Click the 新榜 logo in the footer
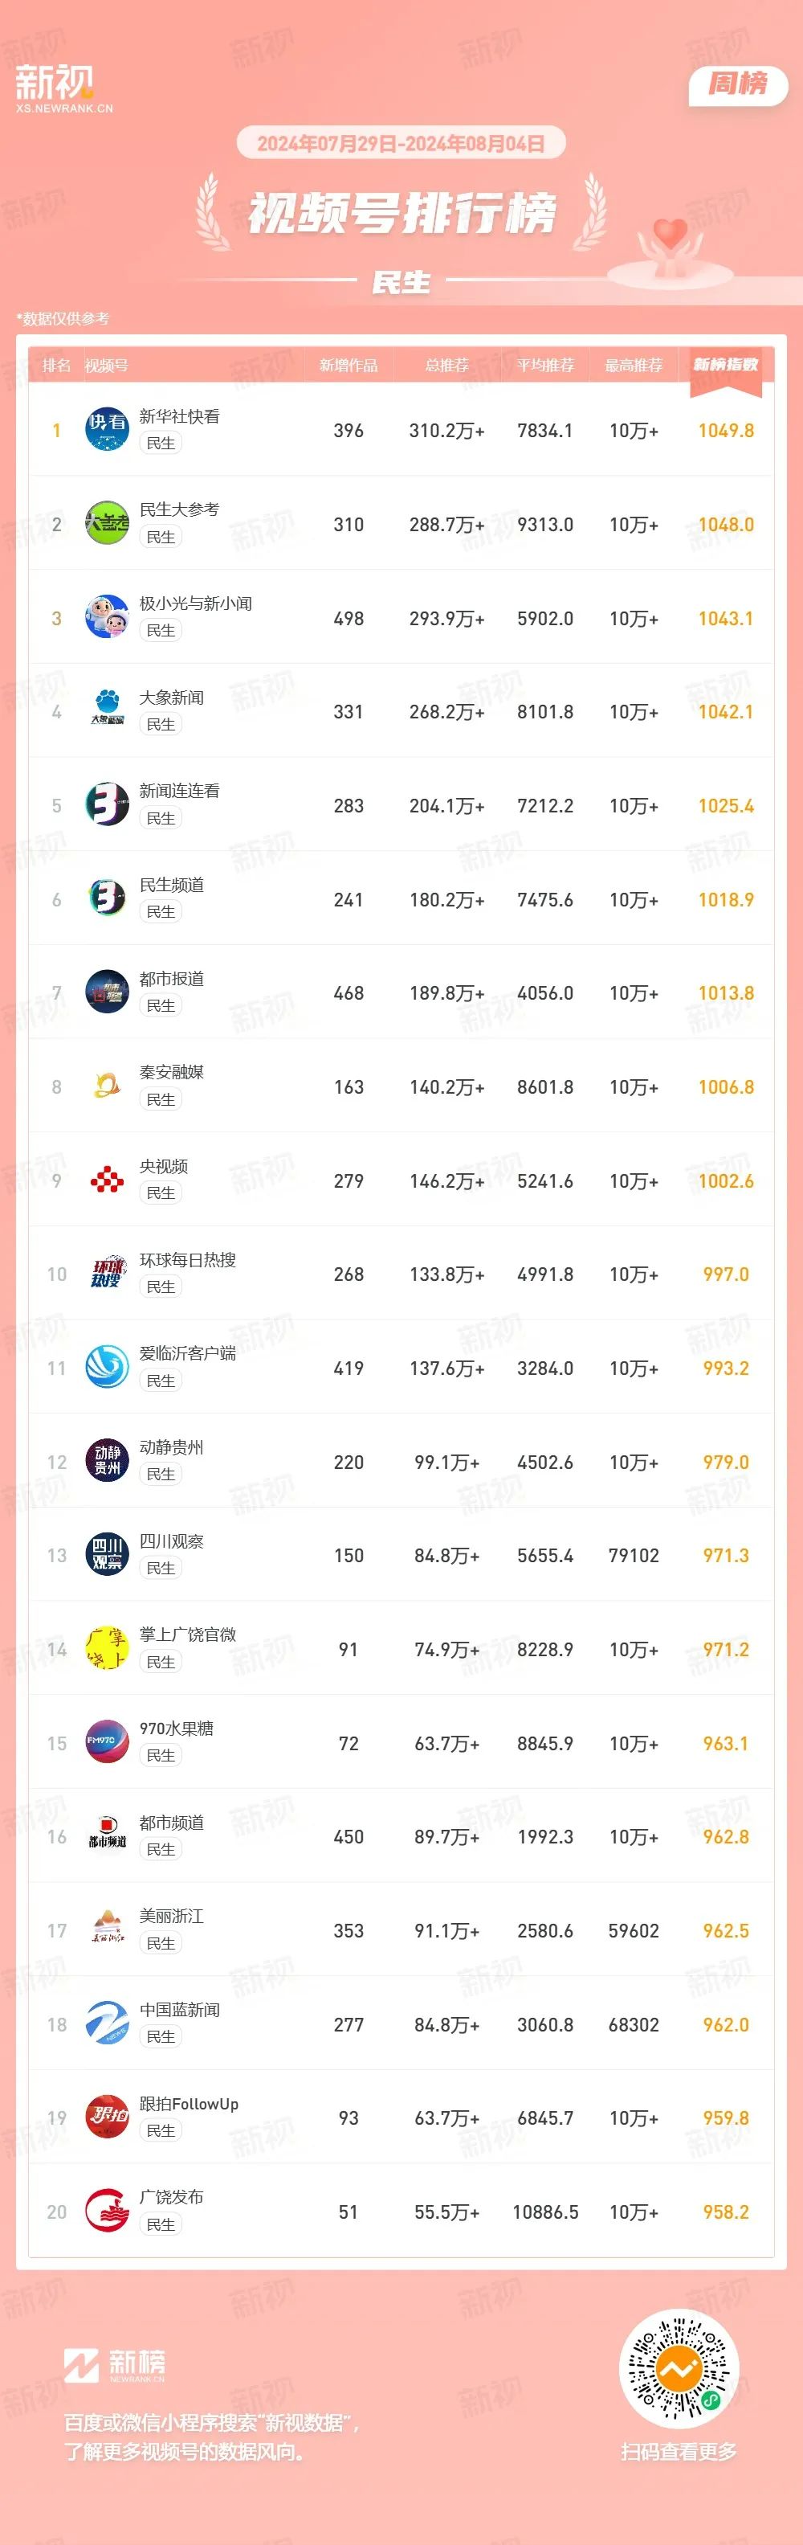Screen dimensions: 803x2545 (115, 2365)
